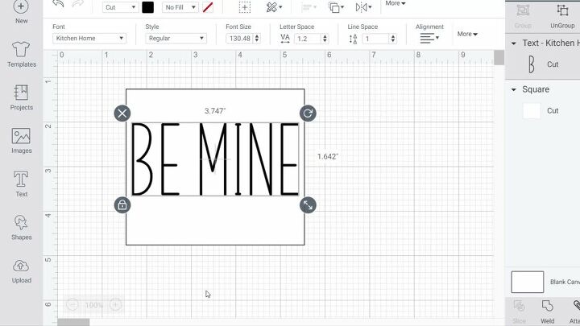Open the Templates panel

tap(21, 54)
